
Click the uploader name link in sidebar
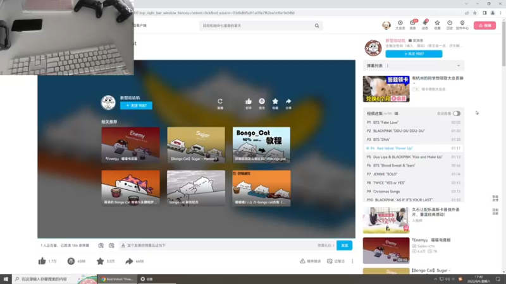point(395,40)
